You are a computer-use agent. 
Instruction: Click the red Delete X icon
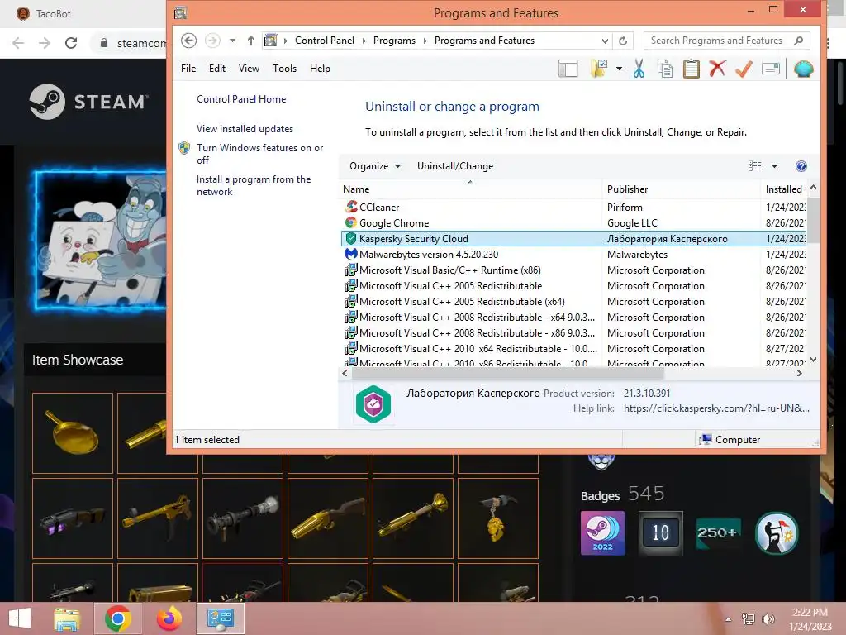tap(717, 69)
